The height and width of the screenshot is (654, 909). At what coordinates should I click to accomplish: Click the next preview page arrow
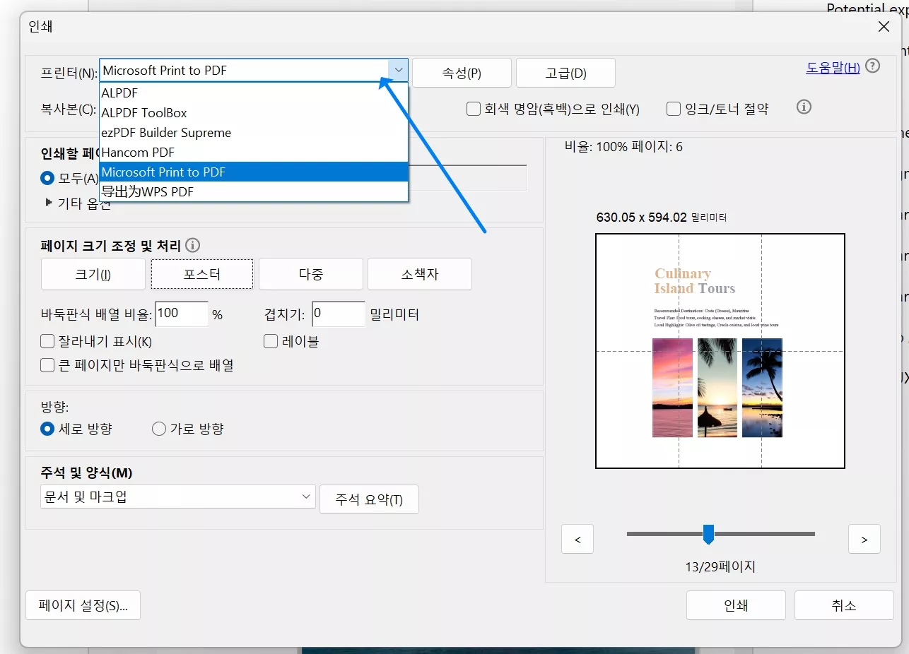[864, 539]
